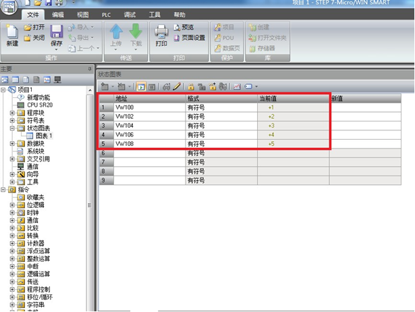Viewport: 415px width, 312px height.
Task: Click address cell VW104
Action: click(x=150, y=126)
